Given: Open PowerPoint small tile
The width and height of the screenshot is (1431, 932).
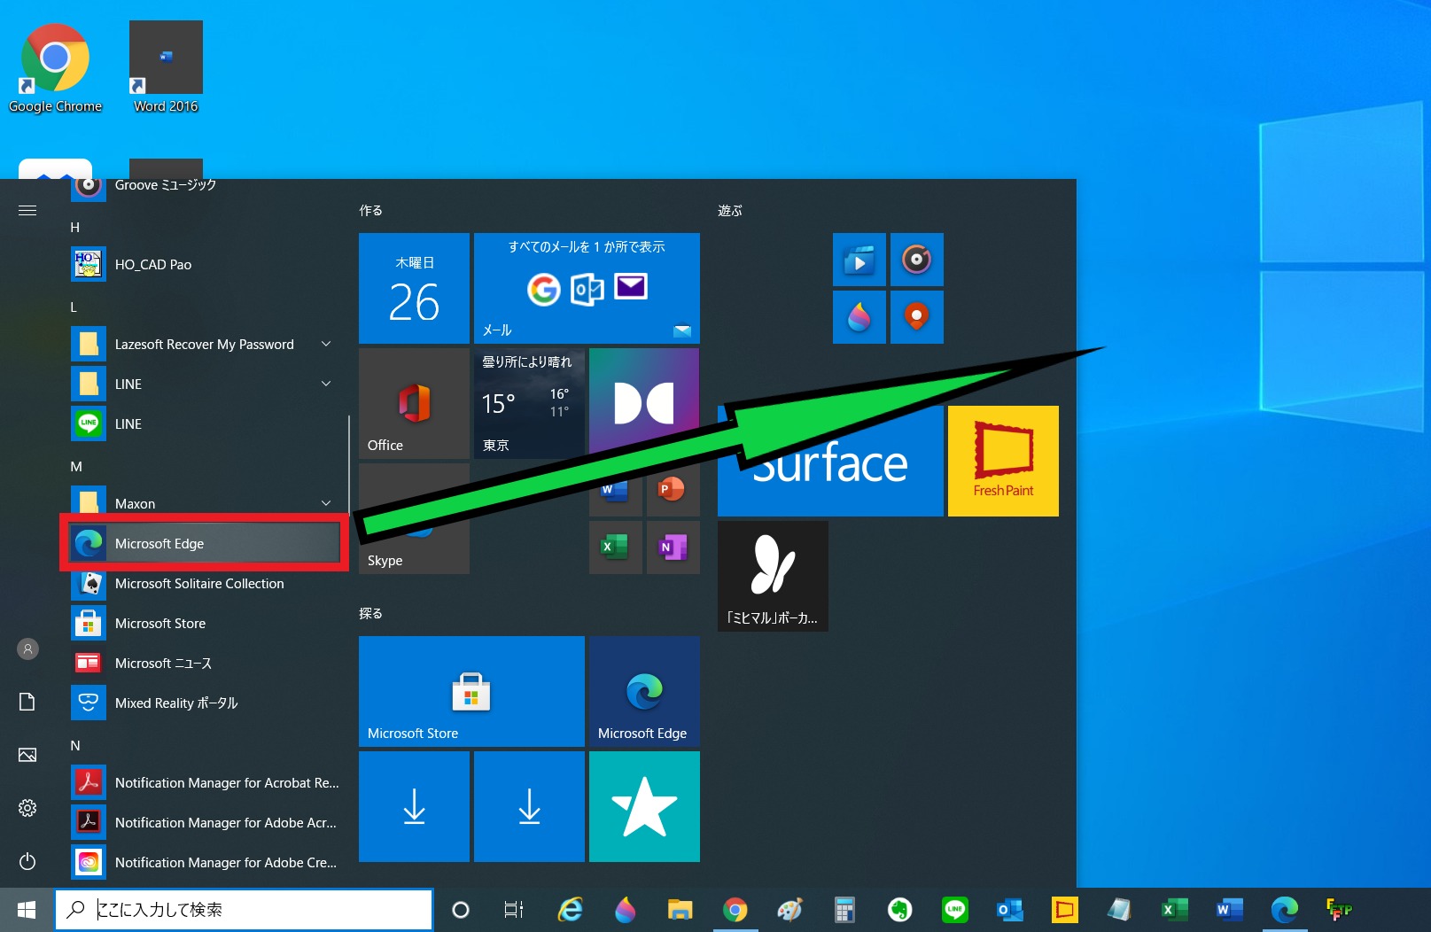Looking at the screenshot, I should [x=673, y=489].
